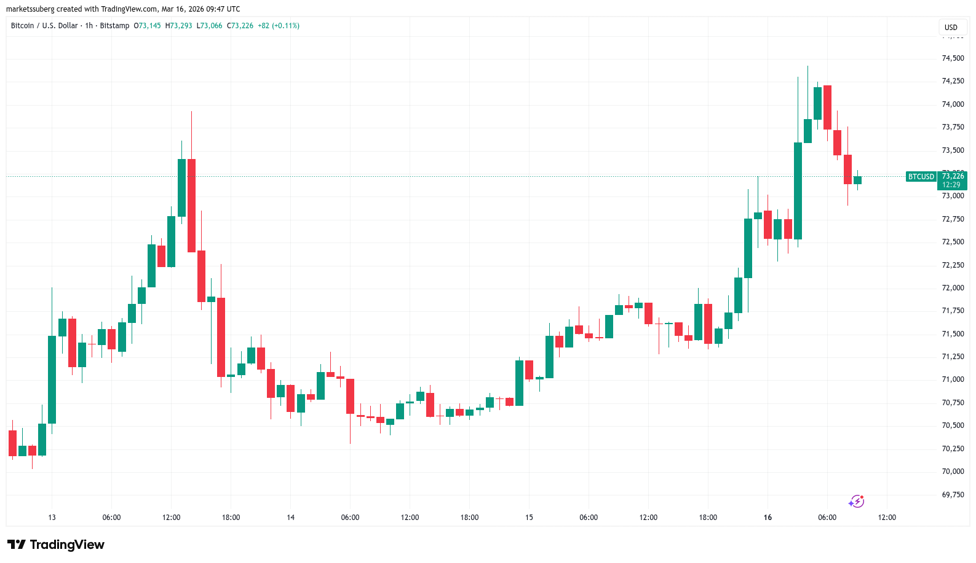The width and height of the screenshot is (976, 563).
Task: Select the 1h interval label
Action: [89, 26]
